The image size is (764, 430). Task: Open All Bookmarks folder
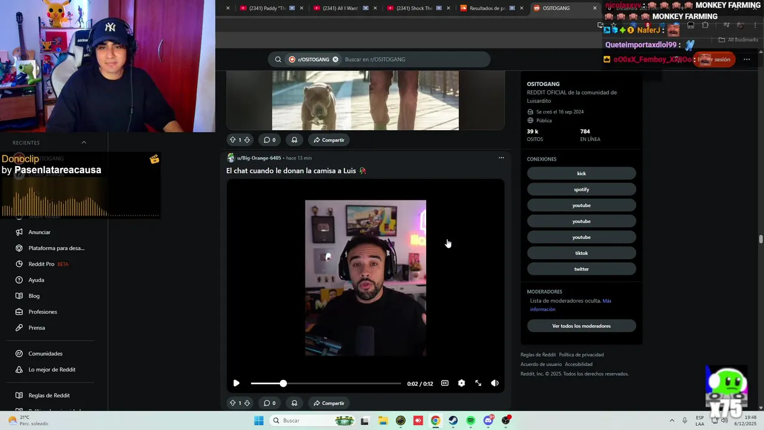coord(738,40)
